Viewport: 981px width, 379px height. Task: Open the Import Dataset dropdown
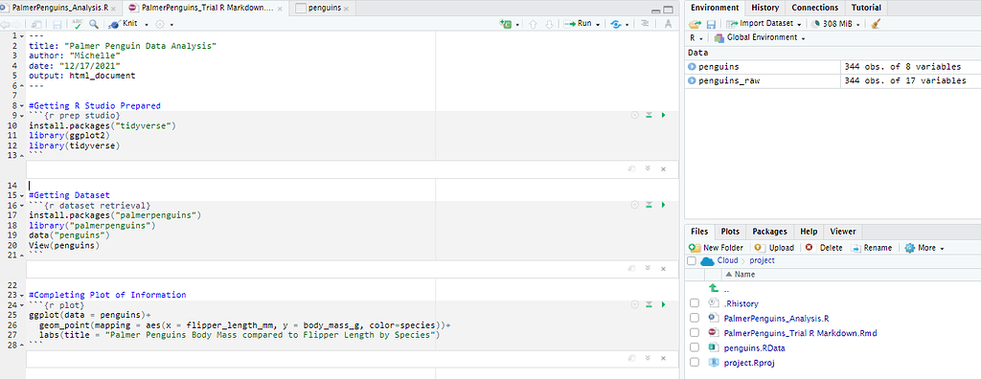point(764,24)
